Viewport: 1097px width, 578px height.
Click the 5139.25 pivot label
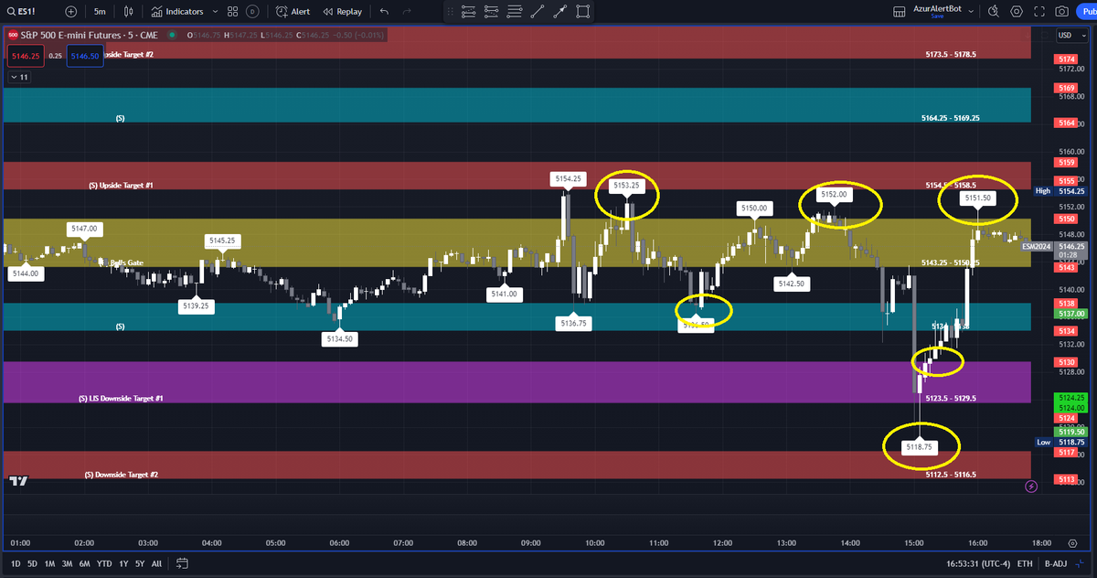[196, 306]
